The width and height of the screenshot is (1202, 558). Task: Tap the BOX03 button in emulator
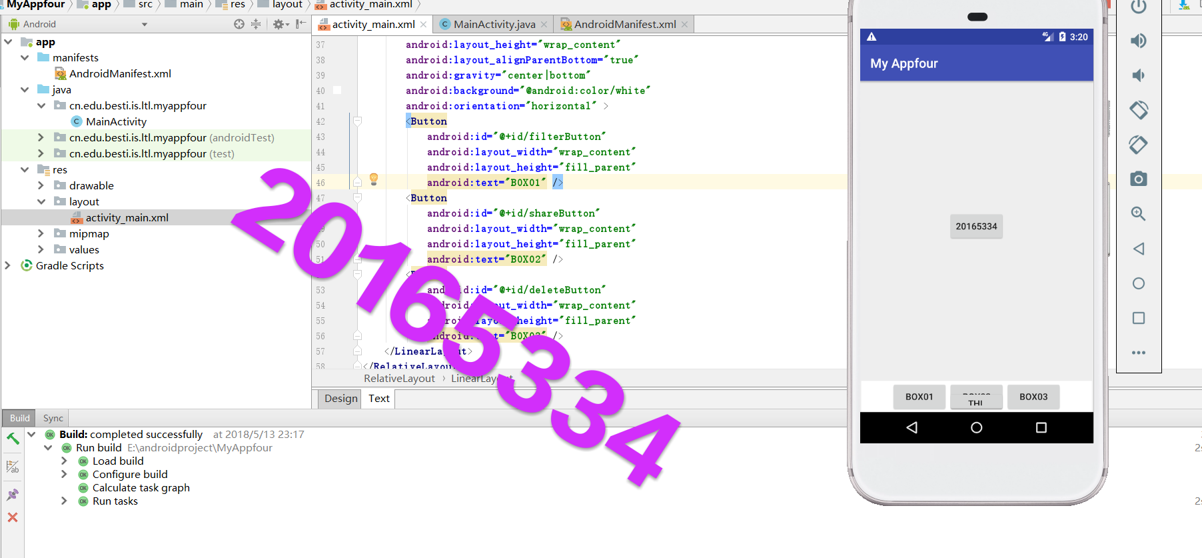click(1033, 397)
